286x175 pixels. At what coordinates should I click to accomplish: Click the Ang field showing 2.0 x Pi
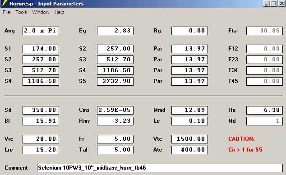[x=41, y=31]
